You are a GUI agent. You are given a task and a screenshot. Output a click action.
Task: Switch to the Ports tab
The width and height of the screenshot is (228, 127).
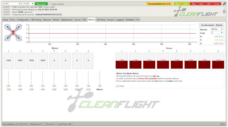tap(12, 20)
